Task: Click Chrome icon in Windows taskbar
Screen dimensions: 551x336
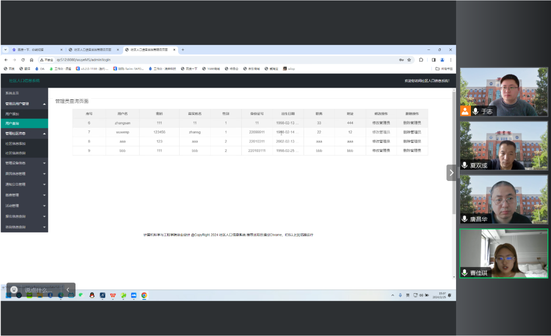Action: point(144,295)
